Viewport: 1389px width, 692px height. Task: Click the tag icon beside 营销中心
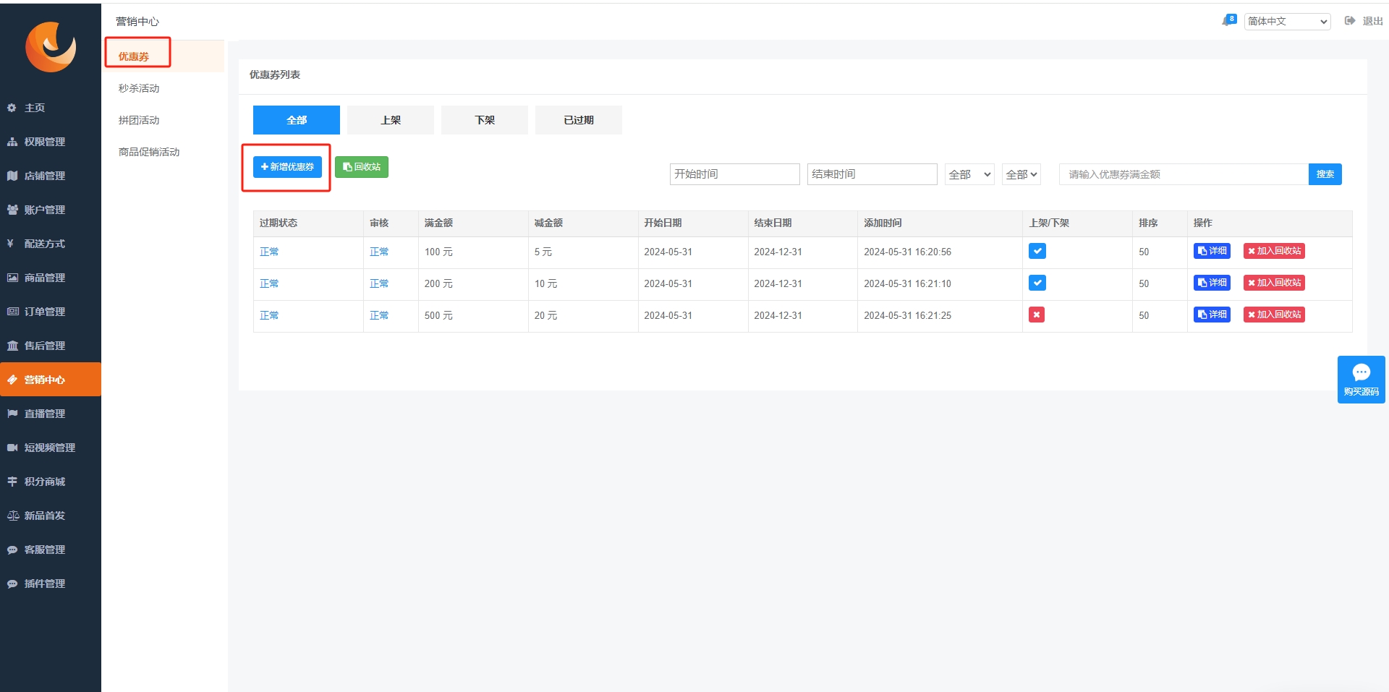pos(12,380)
